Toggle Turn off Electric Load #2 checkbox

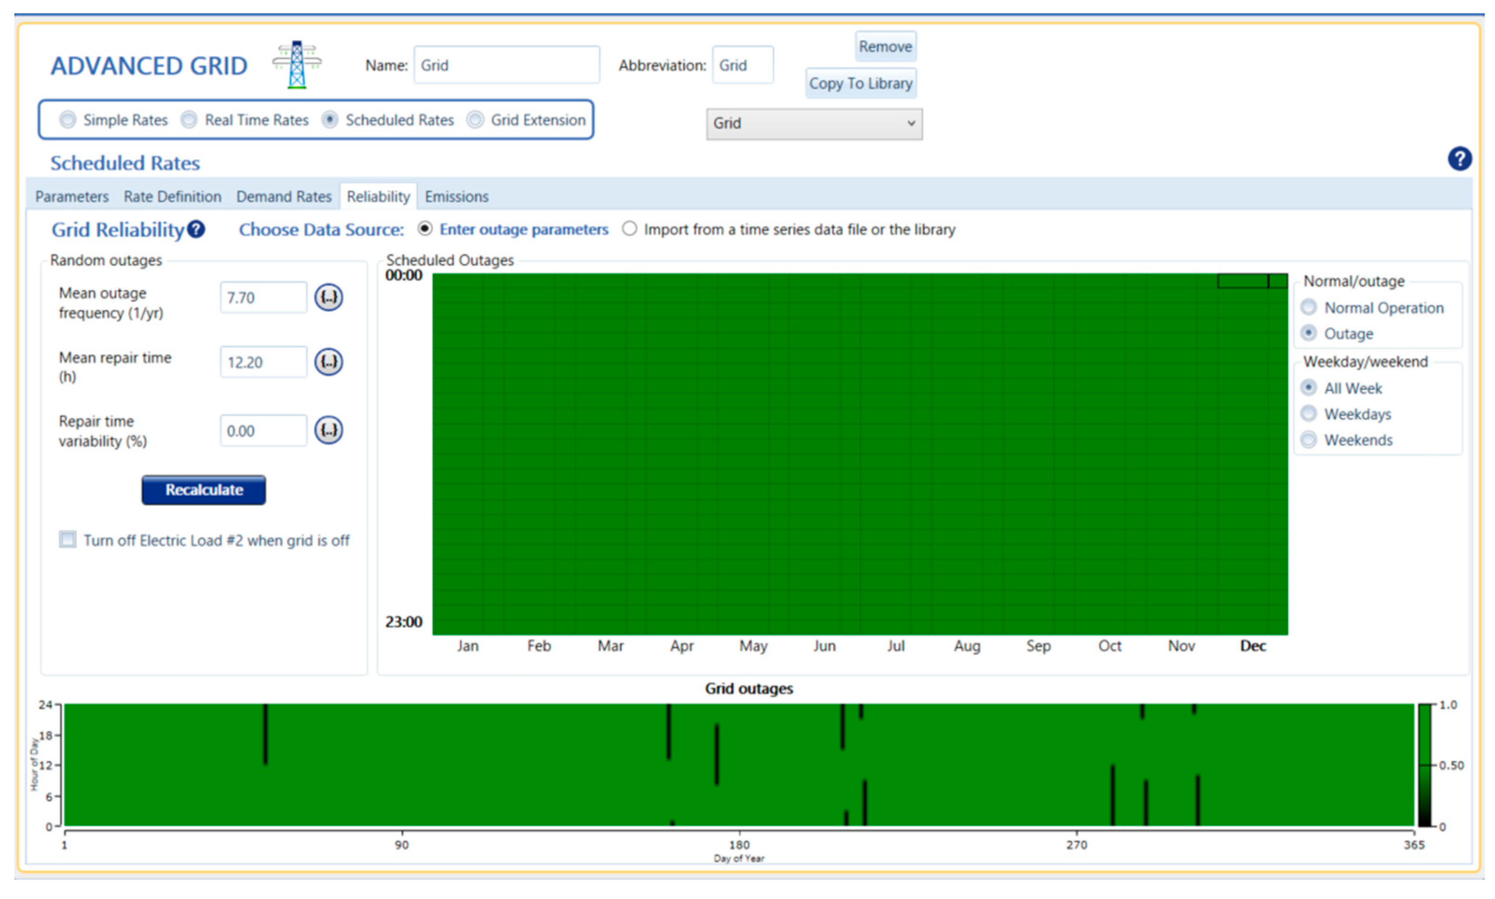68,540
